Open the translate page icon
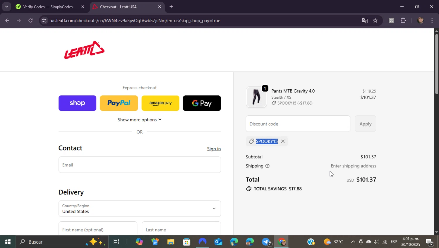Screen dimensions: 439x248 point(365,20)
